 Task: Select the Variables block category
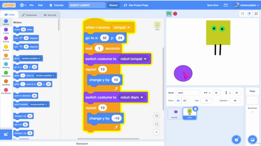coord(6,82)
